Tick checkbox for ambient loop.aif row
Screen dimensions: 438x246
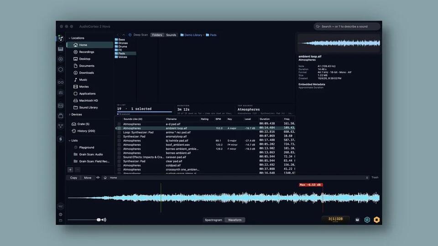click(119, 128)
